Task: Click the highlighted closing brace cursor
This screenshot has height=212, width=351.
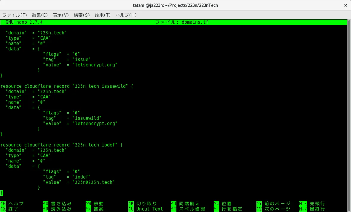Action: (x=1, y=193)
